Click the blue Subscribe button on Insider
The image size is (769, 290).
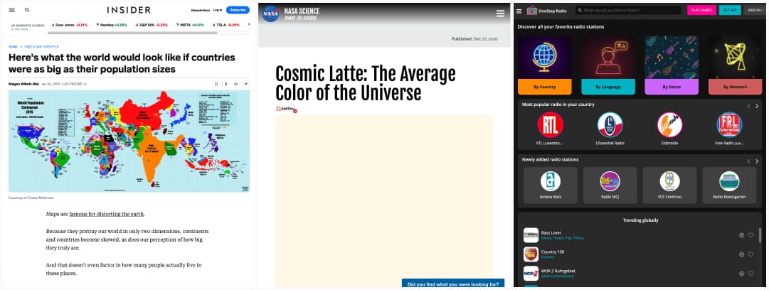coord(237,10)
